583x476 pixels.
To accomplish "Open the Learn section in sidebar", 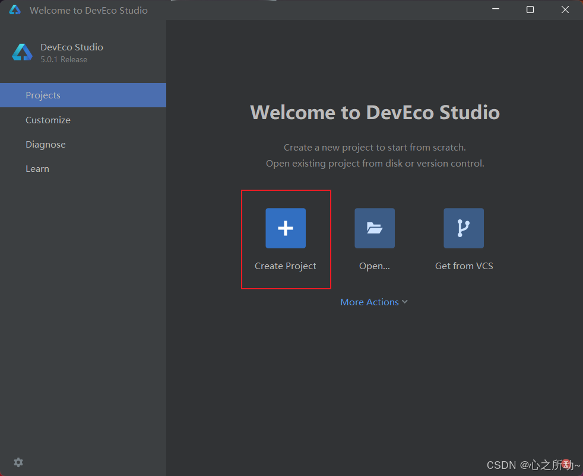I will [x=37, y=168].
